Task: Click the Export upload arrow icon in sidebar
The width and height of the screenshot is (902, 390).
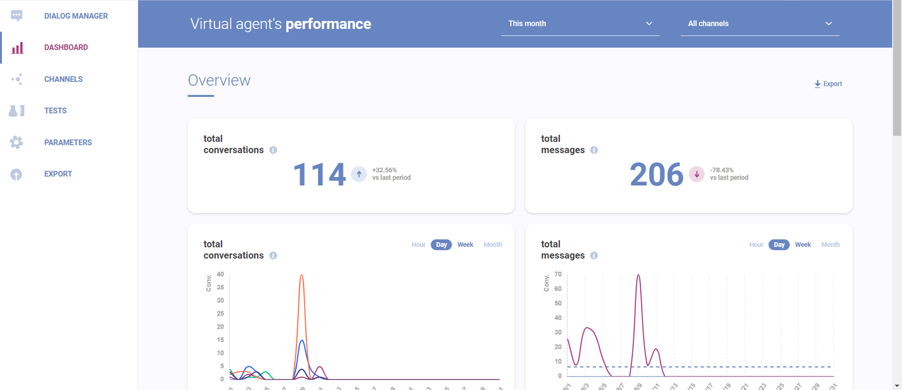Action: pyautogui.click(x=16, y=174)
